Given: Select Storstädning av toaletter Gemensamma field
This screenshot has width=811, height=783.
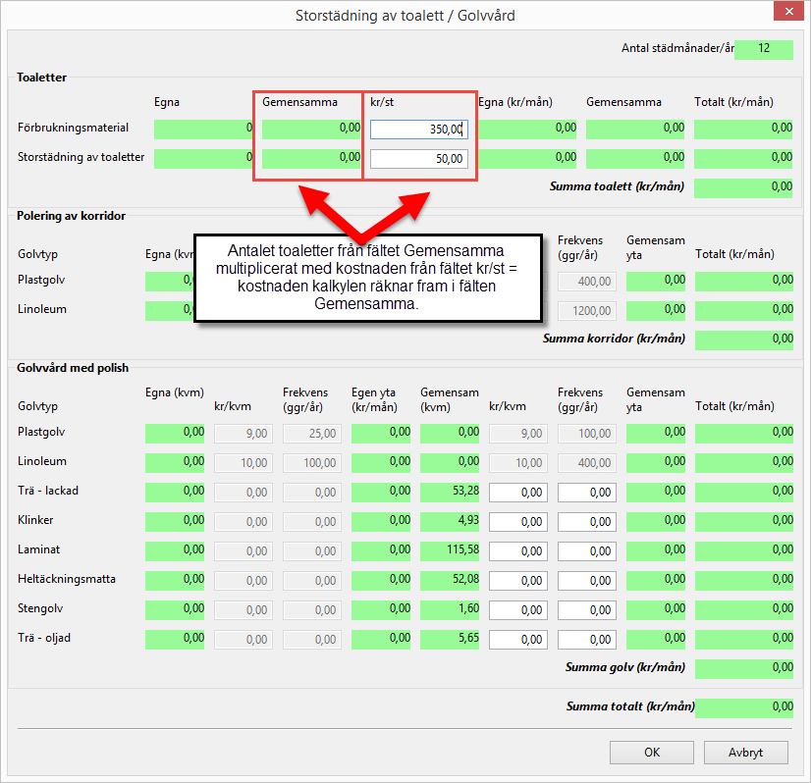Looking at the screenshot, I should tap(311, 158).
